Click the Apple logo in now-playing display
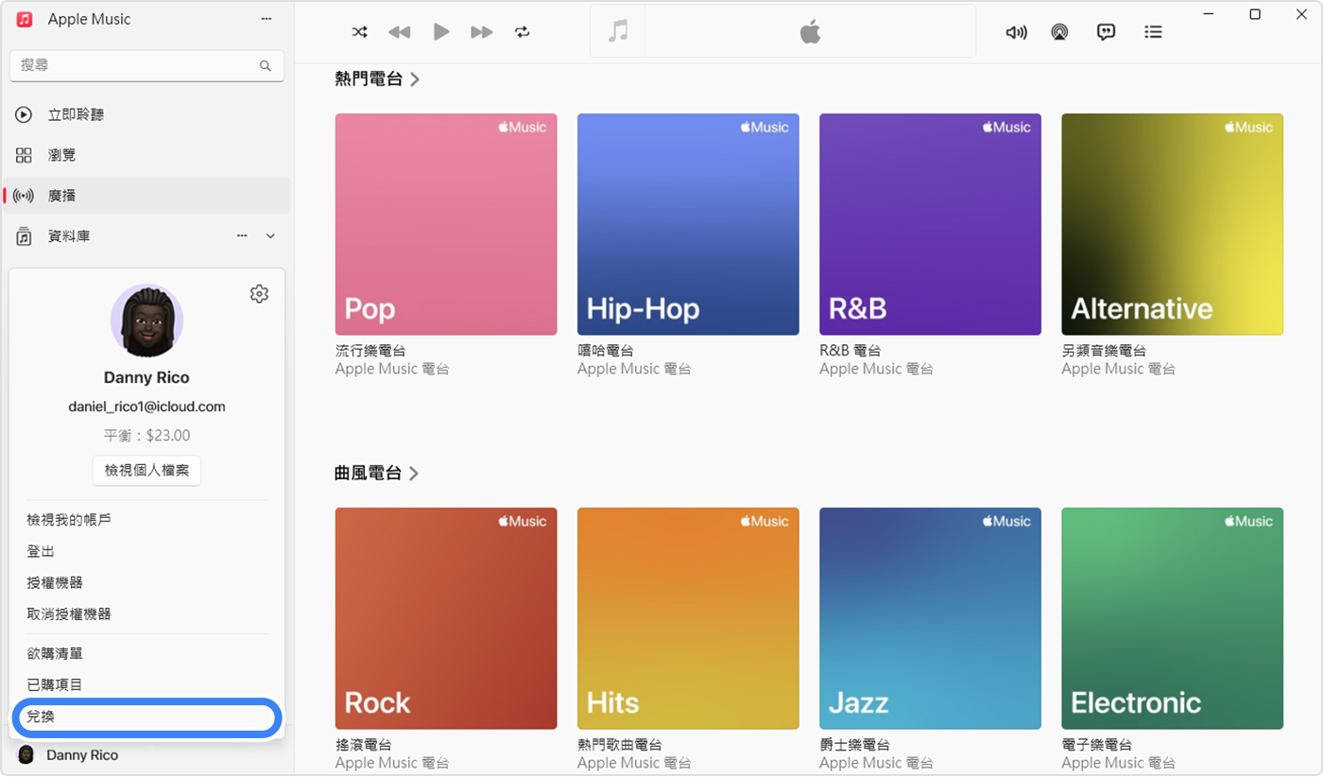This screenshot has height=777, width=1323. pyautogui.click(x=810, y=32)
